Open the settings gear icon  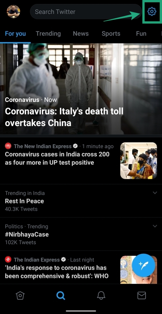[x=152, y=11]
